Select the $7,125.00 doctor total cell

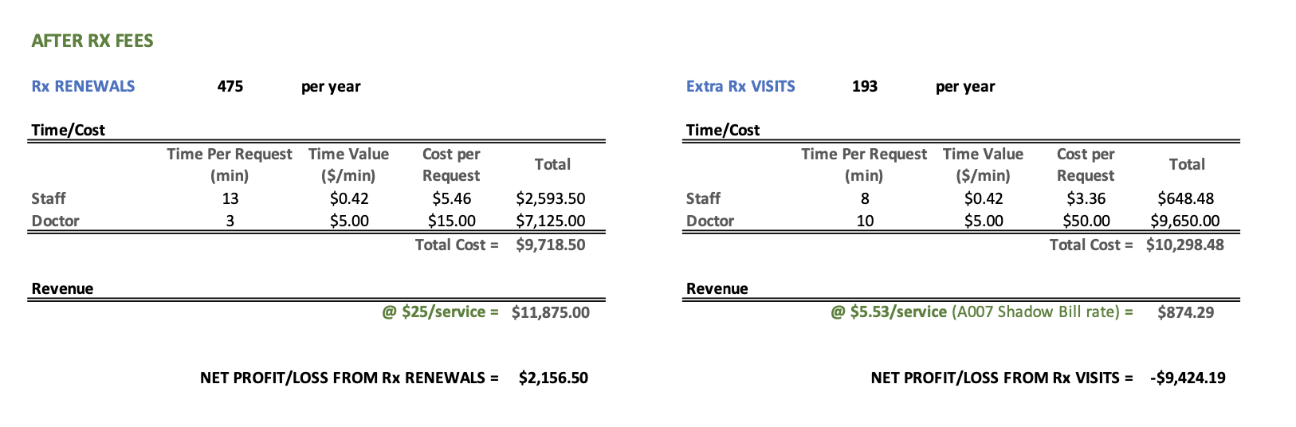(x=551, y=221)
